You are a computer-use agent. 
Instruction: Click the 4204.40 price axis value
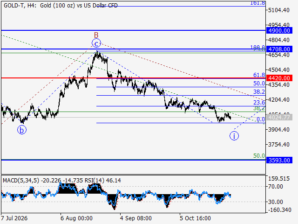tap(279, 99)
